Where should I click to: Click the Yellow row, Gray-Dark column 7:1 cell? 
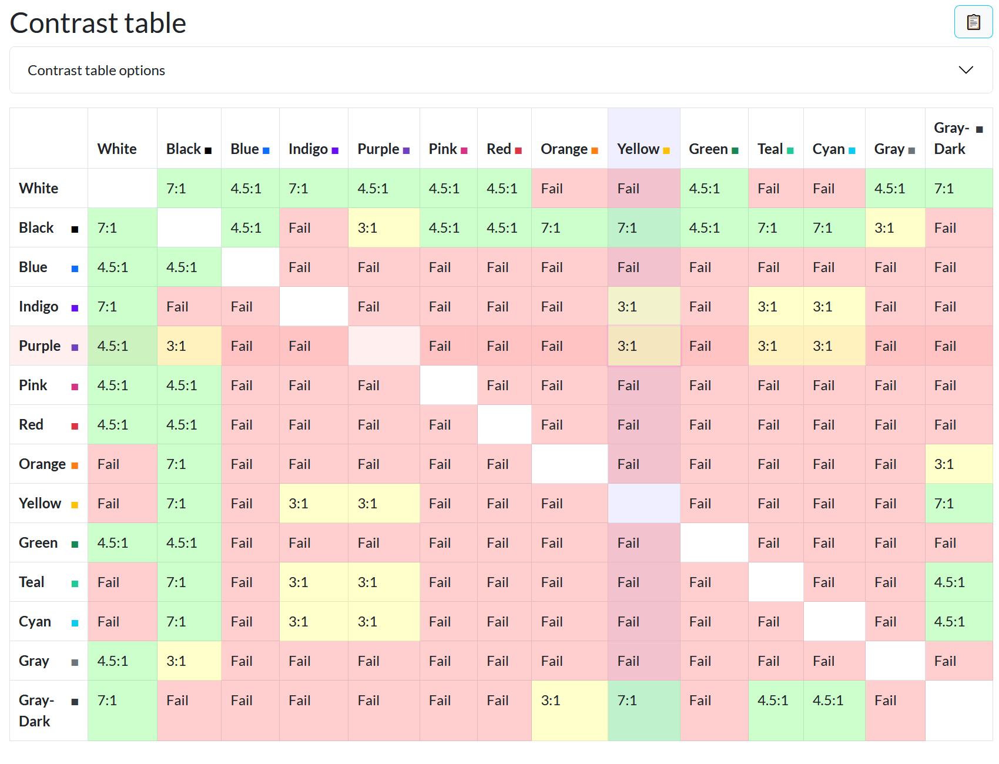[x=959, y=503]
